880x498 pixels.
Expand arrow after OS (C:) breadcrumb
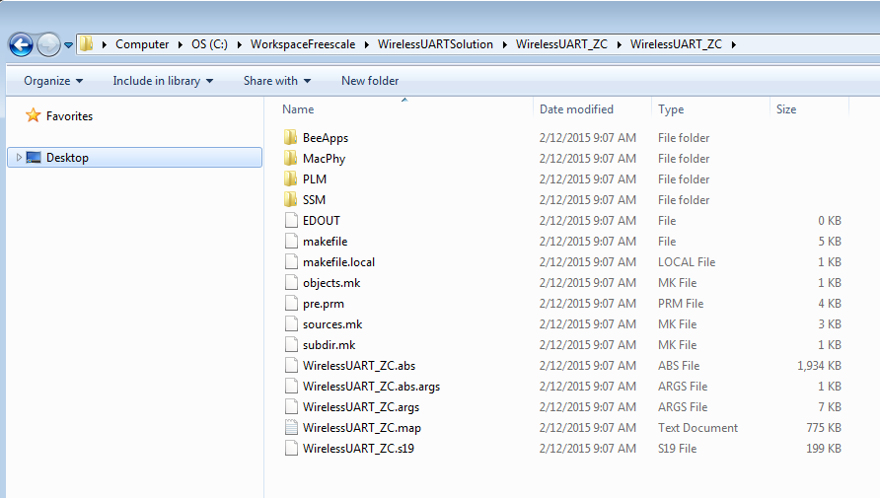coord(239,44)
